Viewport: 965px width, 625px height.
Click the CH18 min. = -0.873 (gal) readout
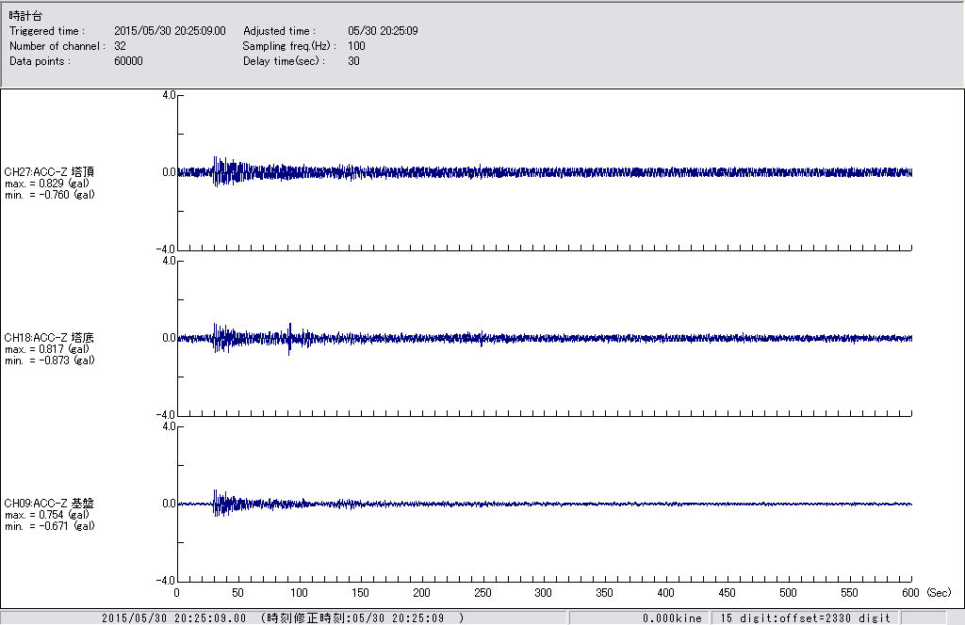click(x=49, y=361)
